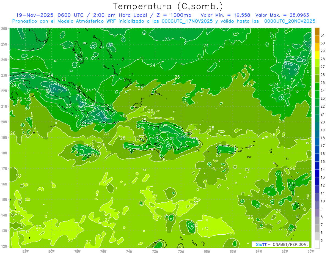Click the Sisπ ONAMET/REP.DOM. logo box
Viewport: 330px width, 255px height.
pyautogui.click(x=280, y=244)
